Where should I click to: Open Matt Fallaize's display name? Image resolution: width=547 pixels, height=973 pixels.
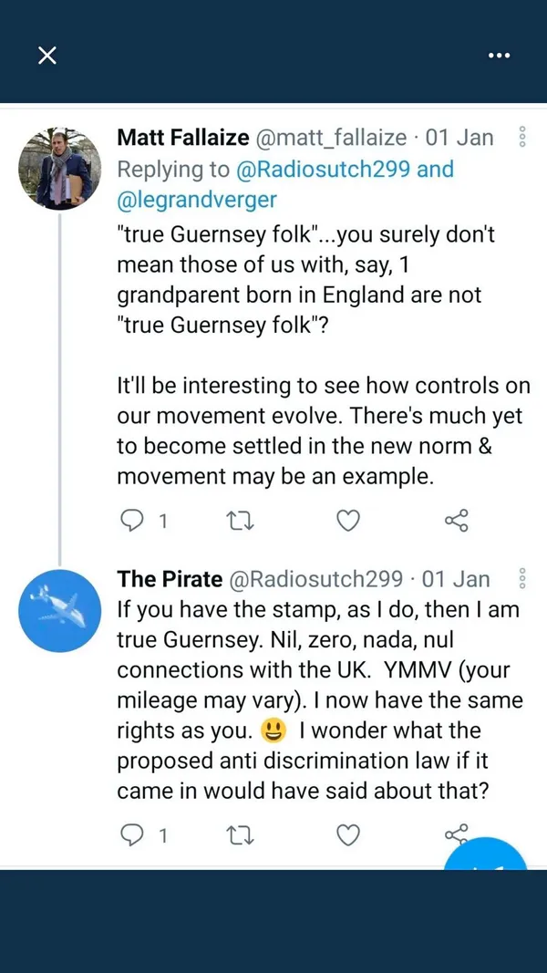click(x=182, y=138)
